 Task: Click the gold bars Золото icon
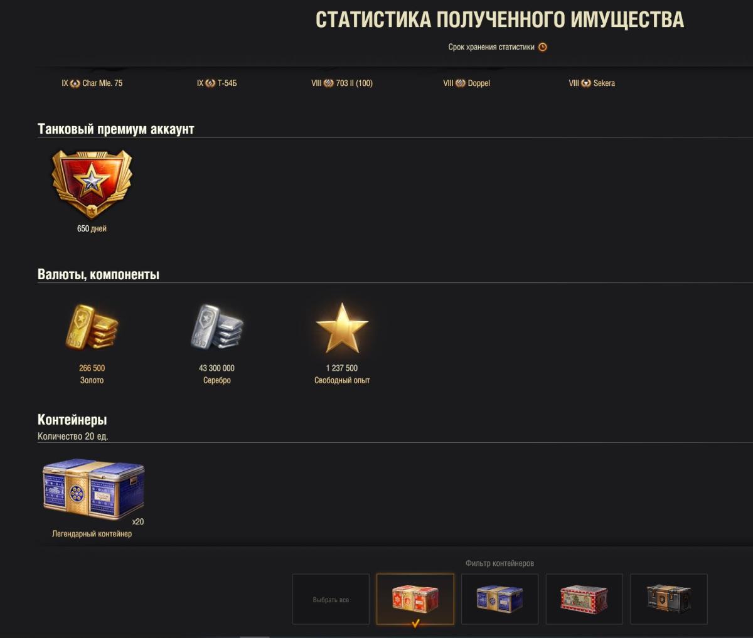[x=92, y=327]
